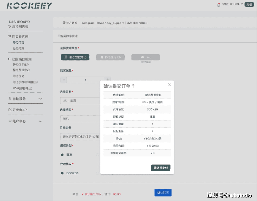
Task: Click the 账户中心 gear icon
Action: (x=9, y=121)
